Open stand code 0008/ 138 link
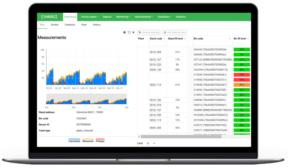Image resolution: width=288 pixels, height=168 pixels. pos(155,70)
